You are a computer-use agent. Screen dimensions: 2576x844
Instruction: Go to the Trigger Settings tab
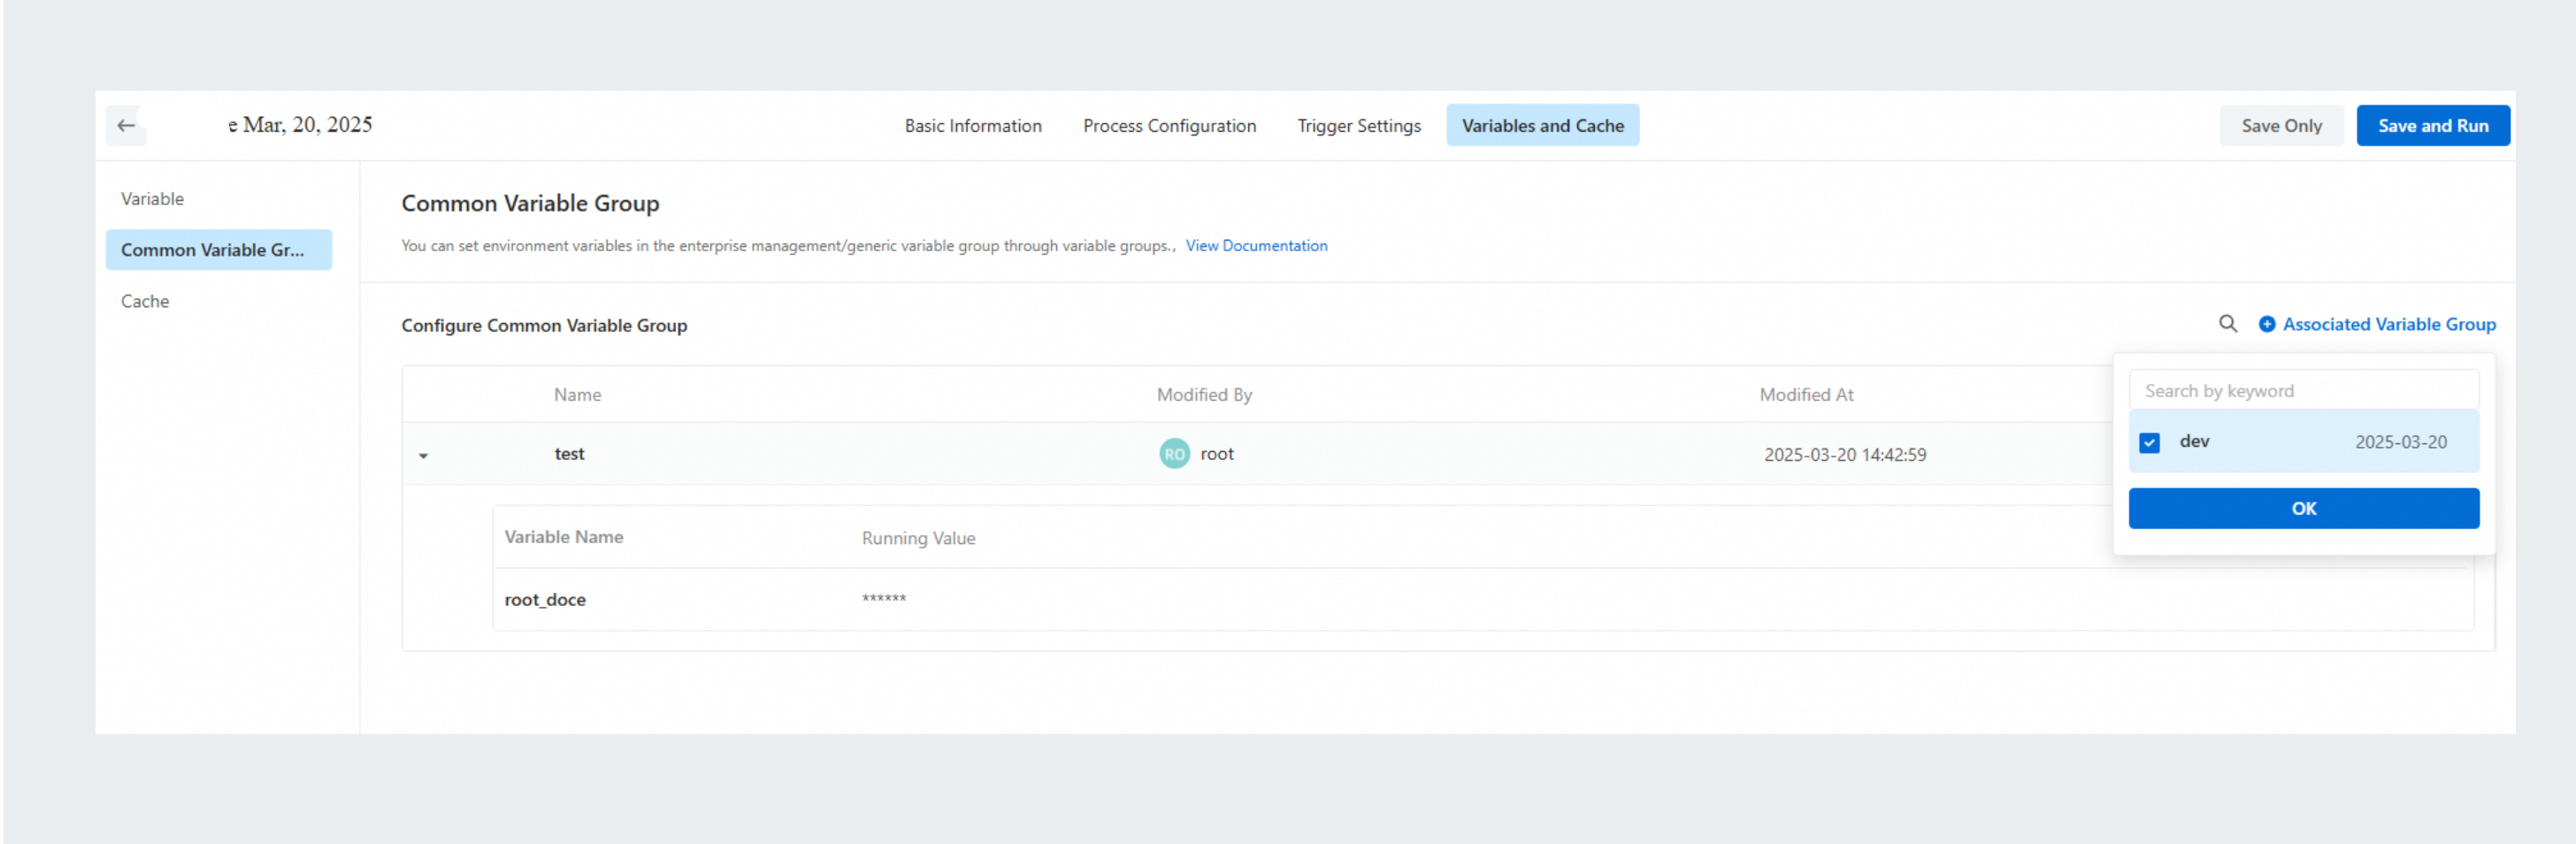1359,126
